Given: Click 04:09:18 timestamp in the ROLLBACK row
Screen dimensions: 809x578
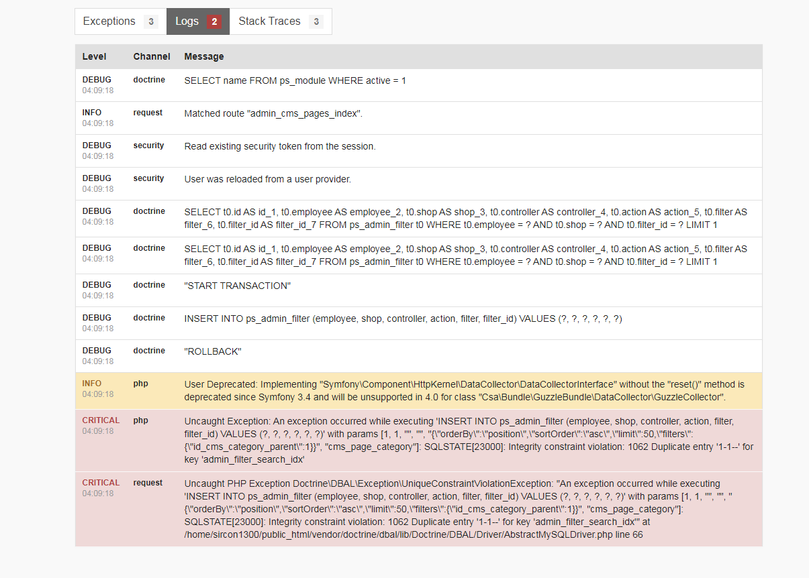Looking at the screenshot, I should pyautogui.click(x=98, y=361).
